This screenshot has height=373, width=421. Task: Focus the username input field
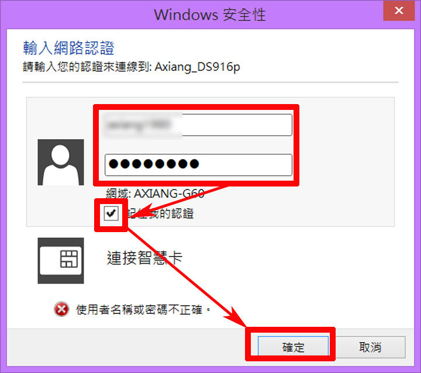(198, 125)
